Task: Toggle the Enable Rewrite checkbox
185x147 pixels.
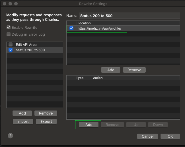Action: coord(9,27)
